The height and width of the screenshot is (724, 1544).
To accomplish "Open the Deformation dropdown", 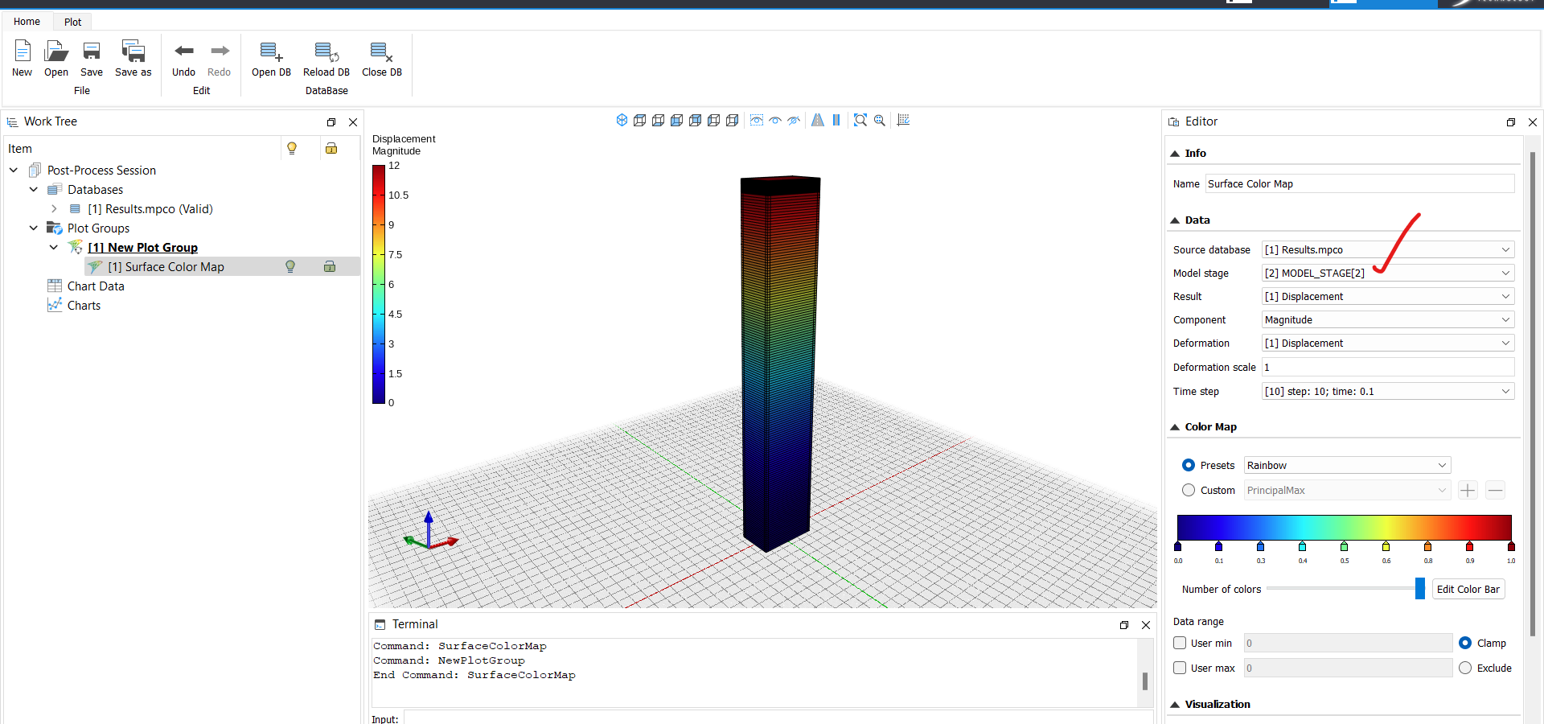I will (1388, 343).
